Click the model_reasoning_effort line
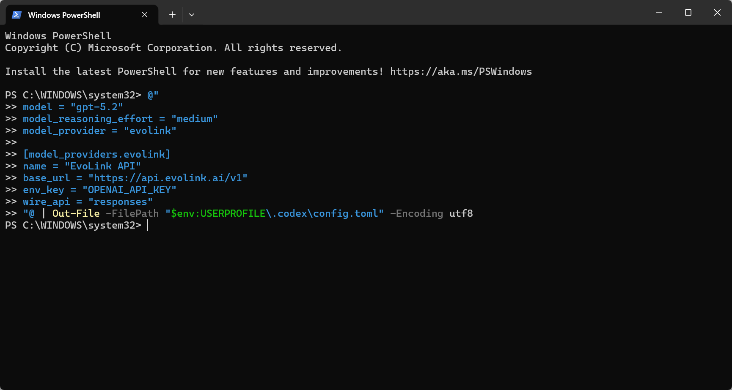Screen dimensions: 732x390 tap(88, 119)
